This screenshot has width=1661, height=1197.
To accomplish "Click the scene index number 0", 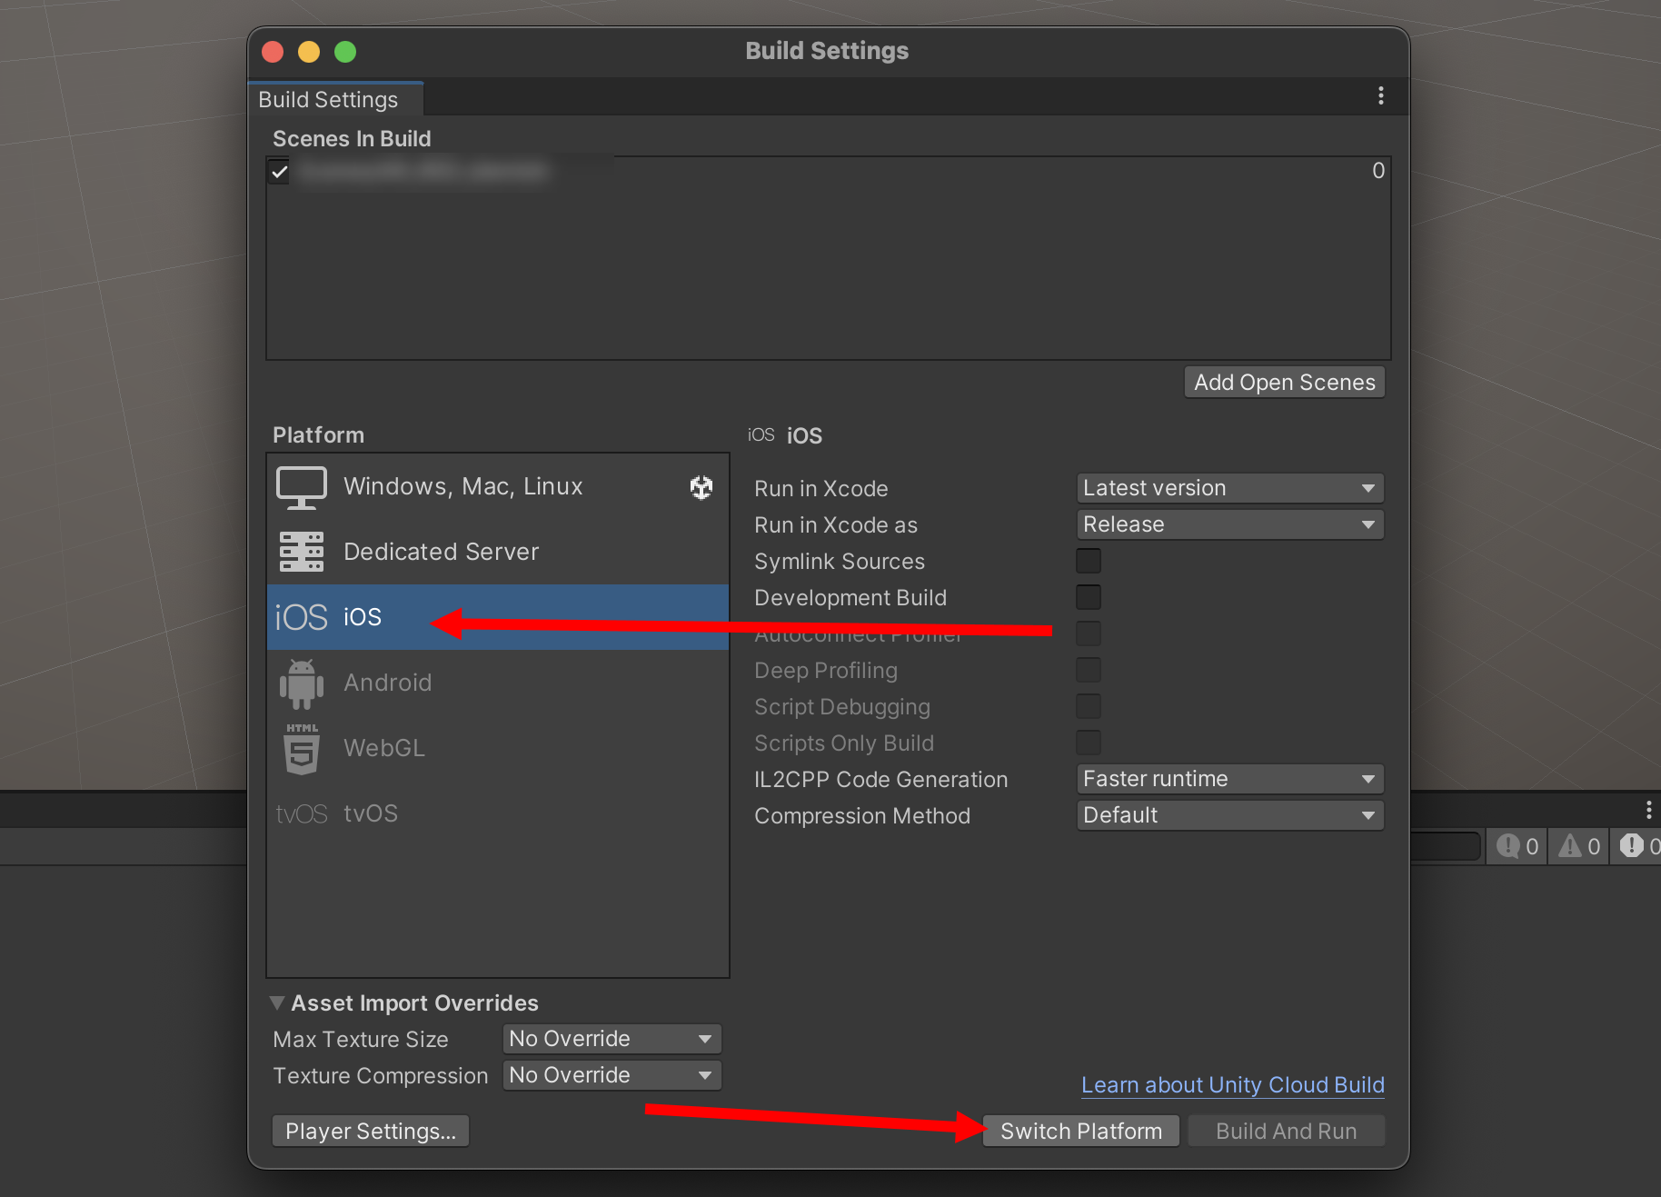I will coord(1378,171).
